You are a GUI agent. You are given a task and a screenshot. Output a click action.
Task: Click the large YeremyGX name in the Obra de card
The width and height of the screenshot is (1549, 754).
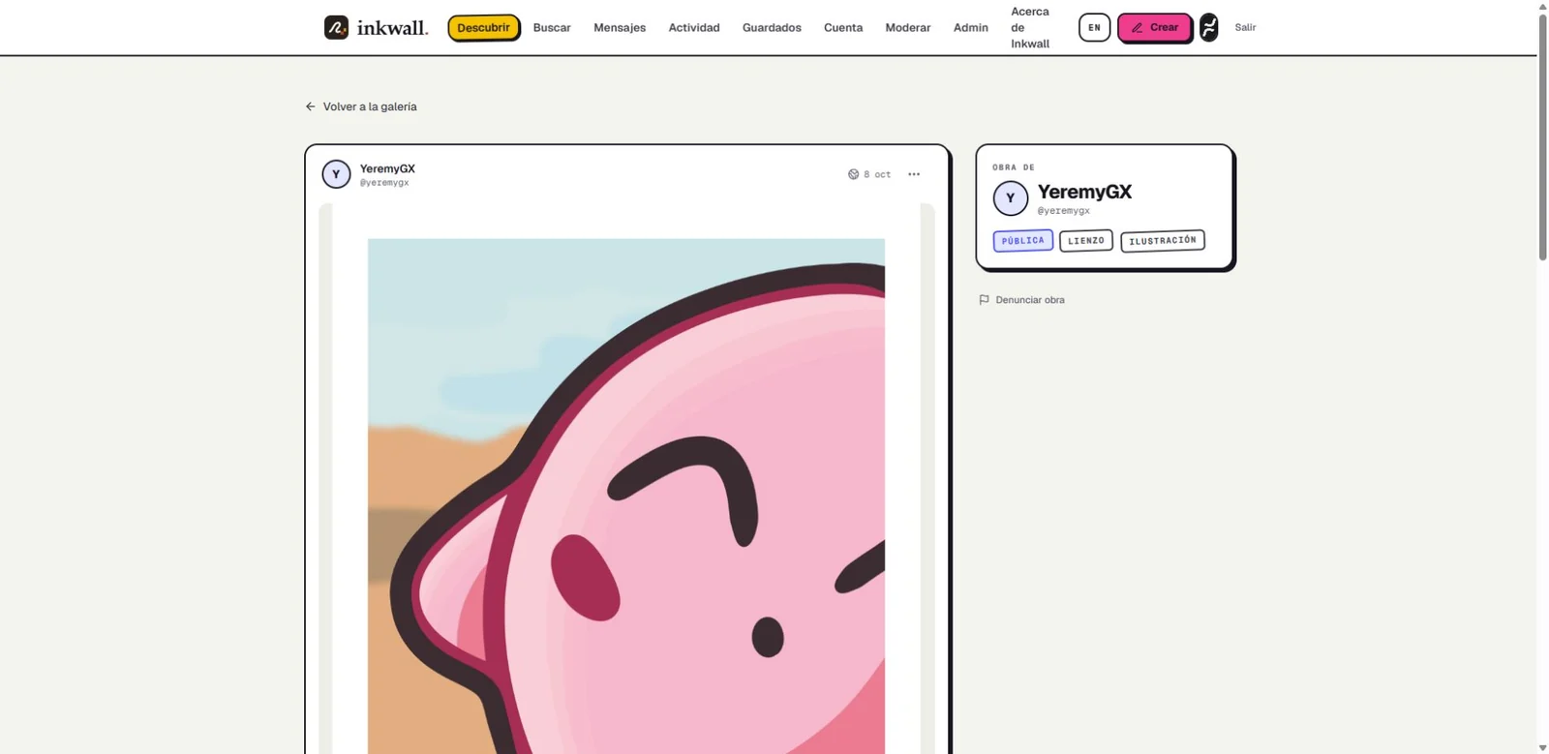[x=1084, y=192]
